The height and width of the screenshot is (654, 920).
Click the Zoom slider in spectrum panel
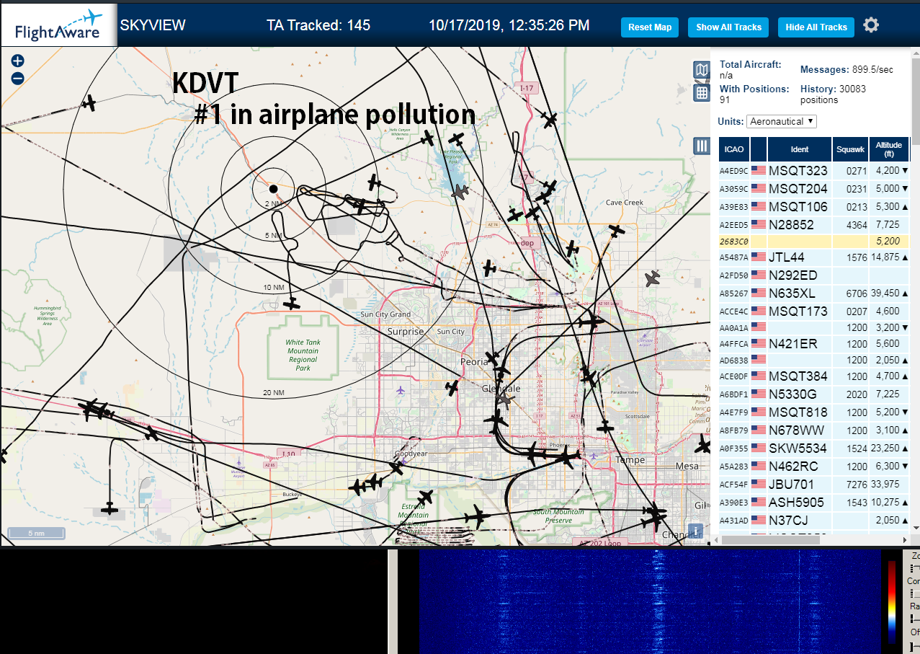click(x=915, y=567)
